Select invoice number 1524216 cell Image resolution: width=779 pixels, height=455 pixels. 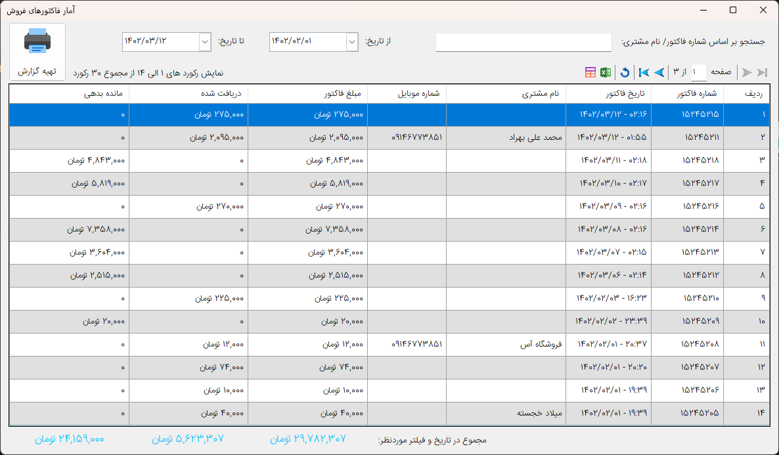pos(688,206)
